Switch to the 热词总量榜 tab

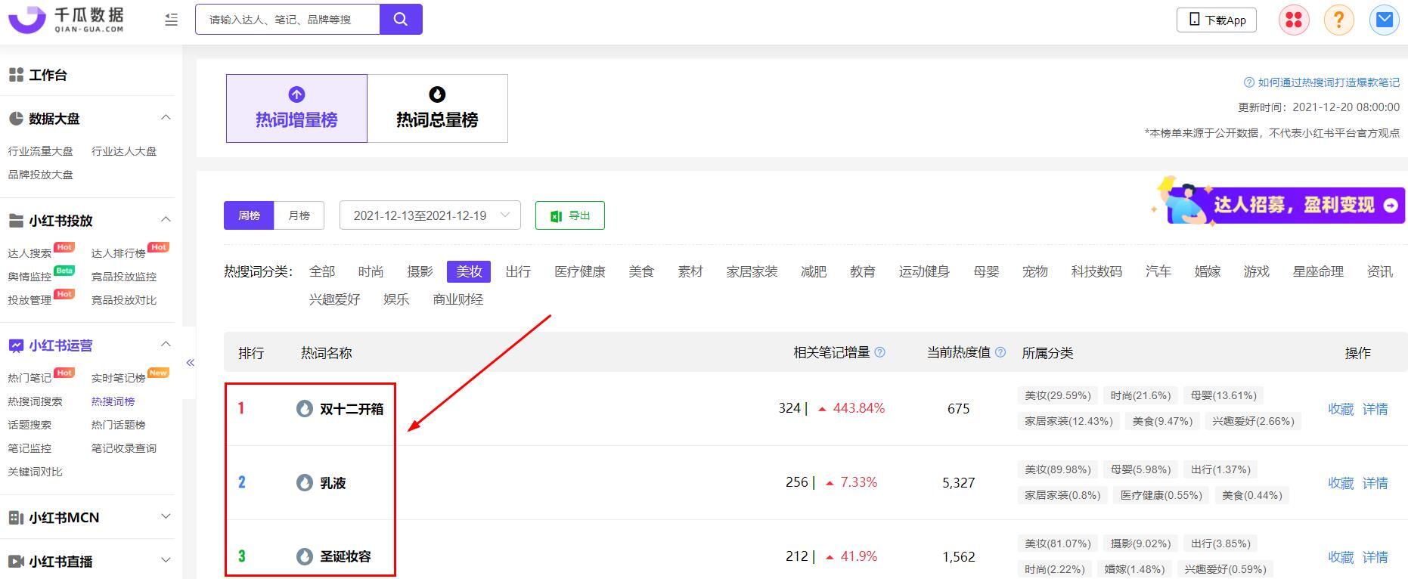point(437,108)
